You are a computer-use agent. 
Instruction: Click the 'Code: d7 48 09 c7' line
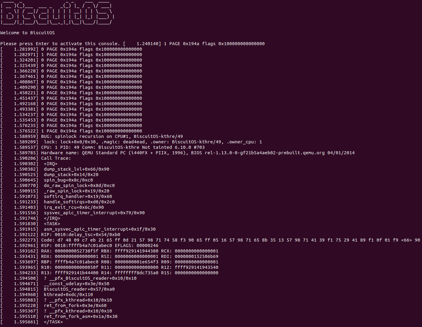pyautogui.click(x=210, y=240)
